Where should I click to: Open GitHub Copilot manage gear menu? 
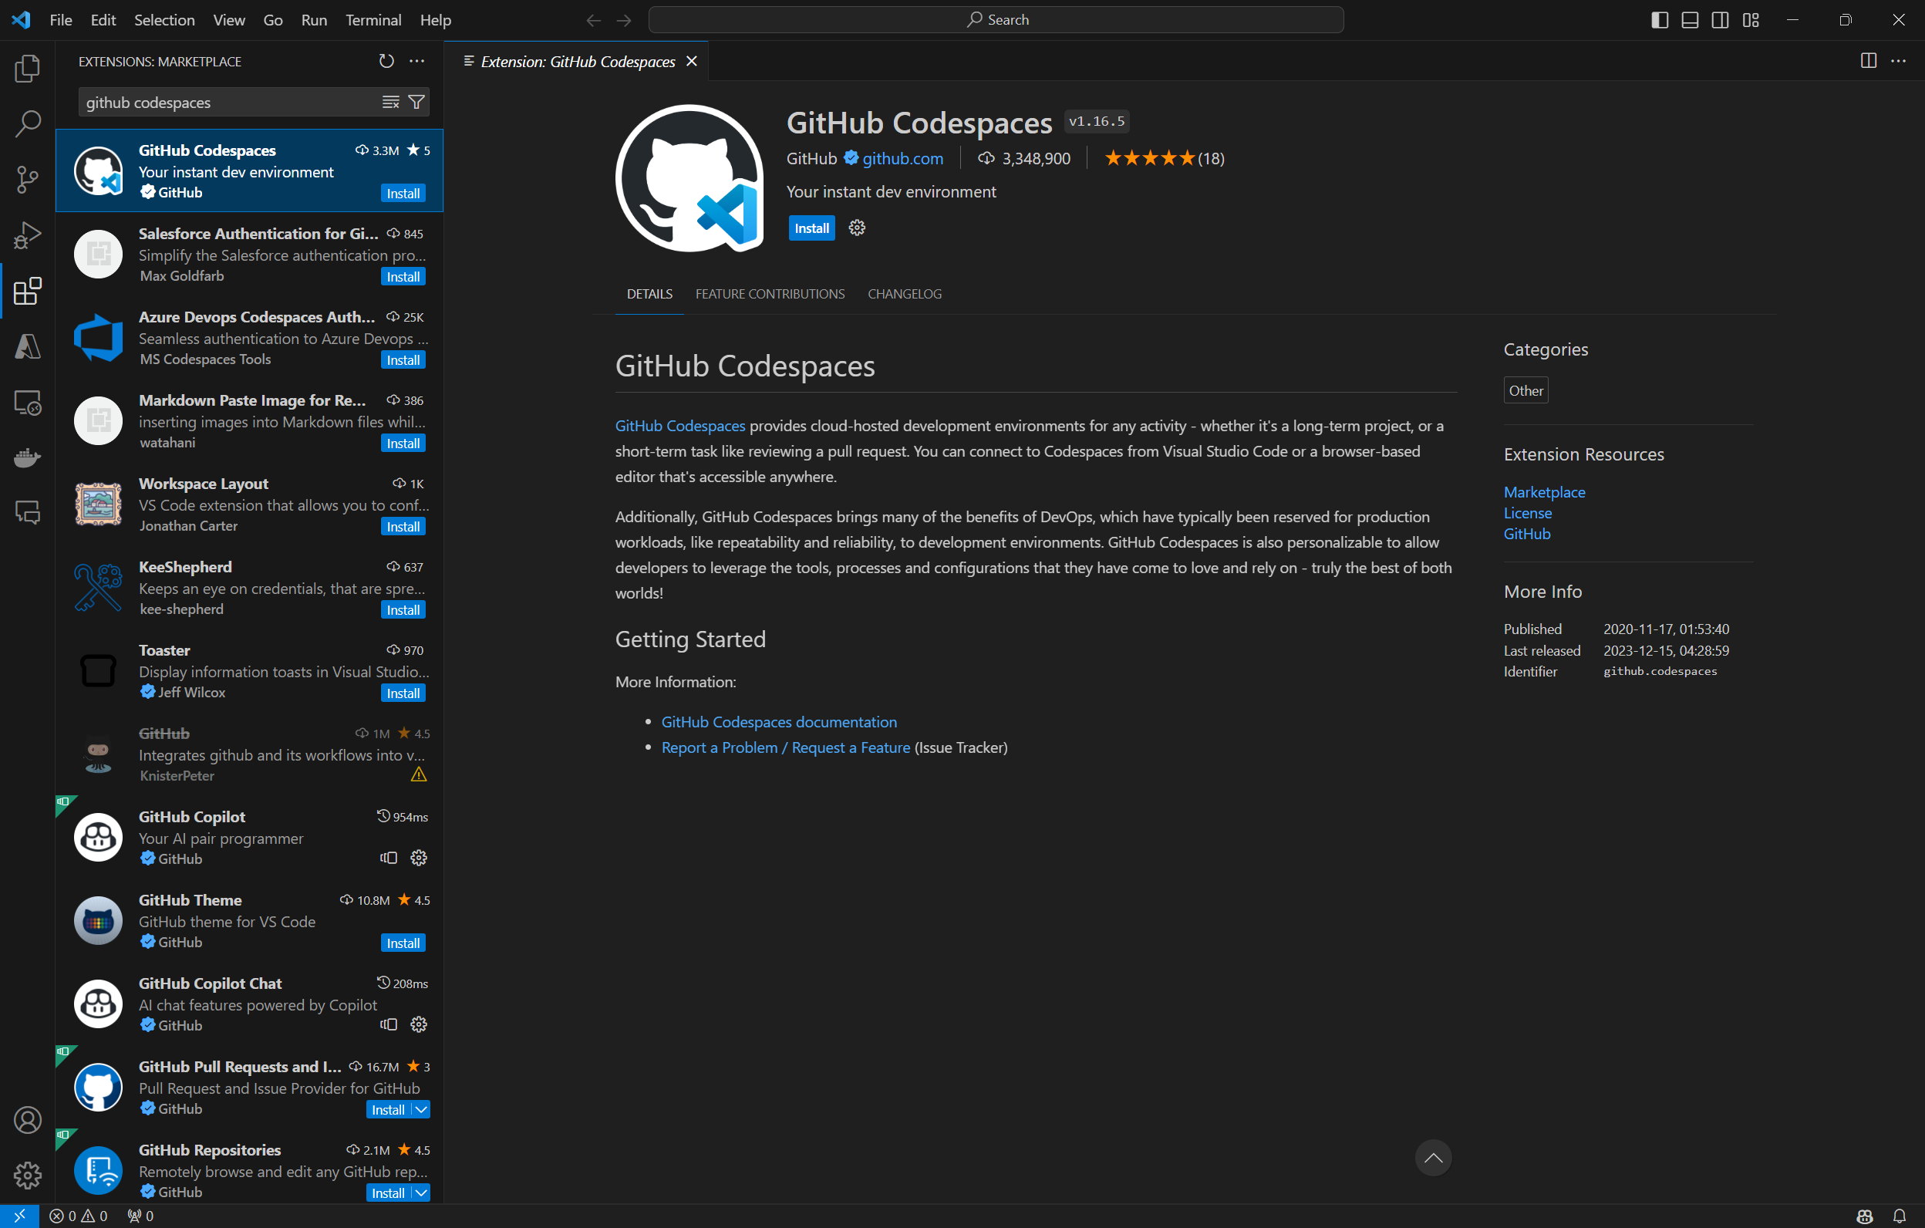coord(418,858)
